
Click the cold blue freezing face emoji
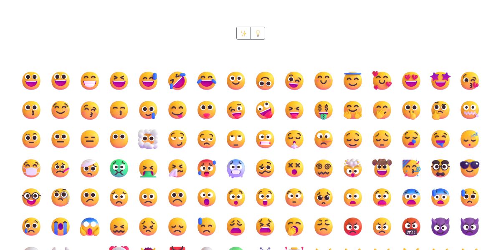236,168
